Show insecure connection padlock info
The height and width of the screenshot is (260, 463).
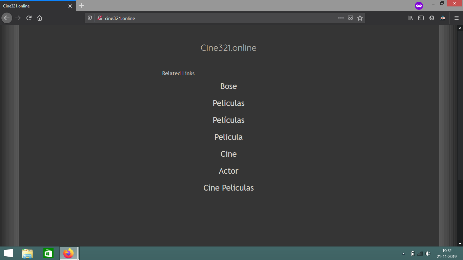click(99, 18)
